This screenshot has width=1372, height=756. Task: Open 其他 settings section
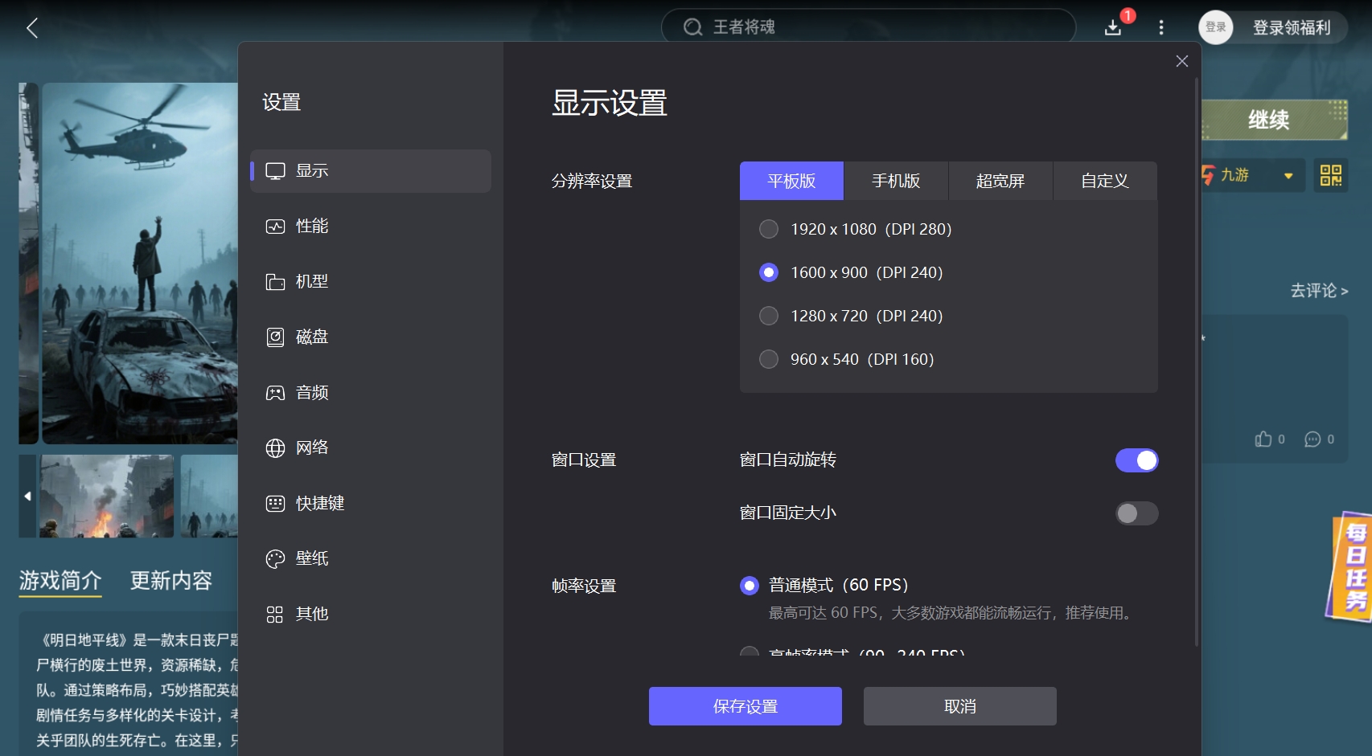pos(371,615)
